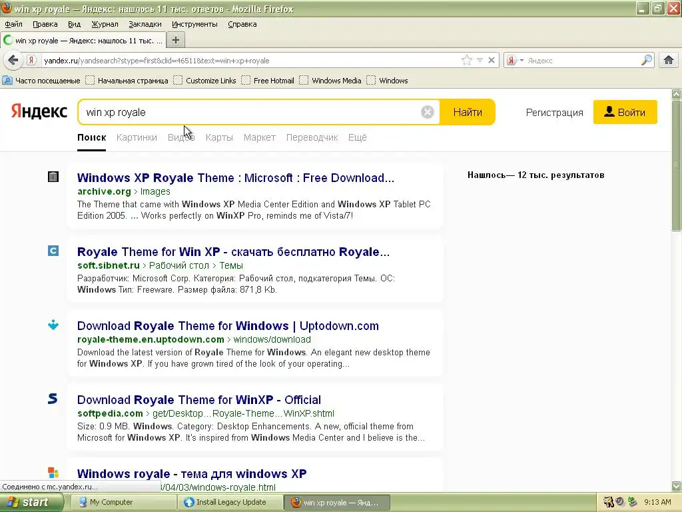Open Download Royale Theme Uptodown.com result
Viewport: 682px width, 512px height.
tap(228, 325)
